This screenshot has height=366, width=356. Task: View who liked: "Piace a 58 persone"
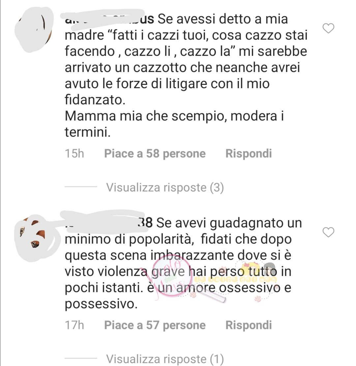click(x=155, y=153)
